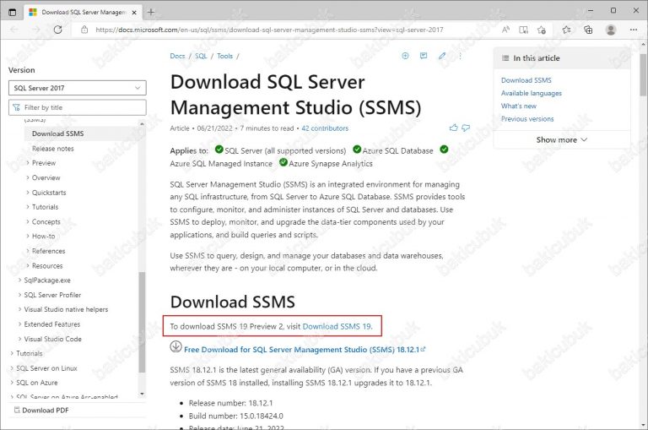Viewport: 648px width, 430px height.
Task: Open the user profile avatar in toolbar
Action: [610, 29]
